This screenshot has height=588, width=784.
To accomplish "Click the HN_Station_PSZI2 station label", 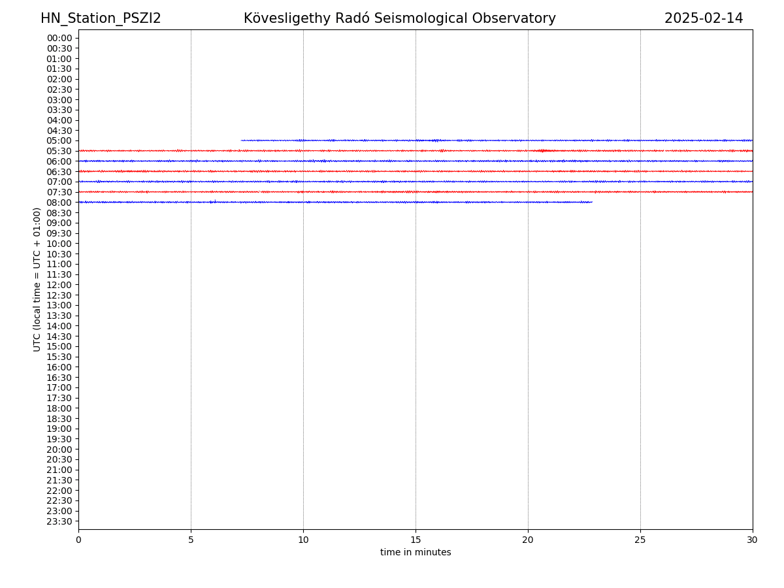I will (101, 19).
